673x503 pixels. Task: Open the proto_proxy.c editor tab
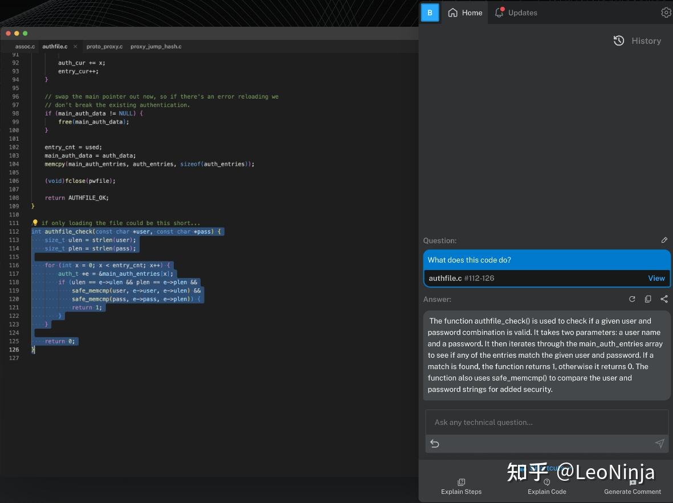point(104,46)
